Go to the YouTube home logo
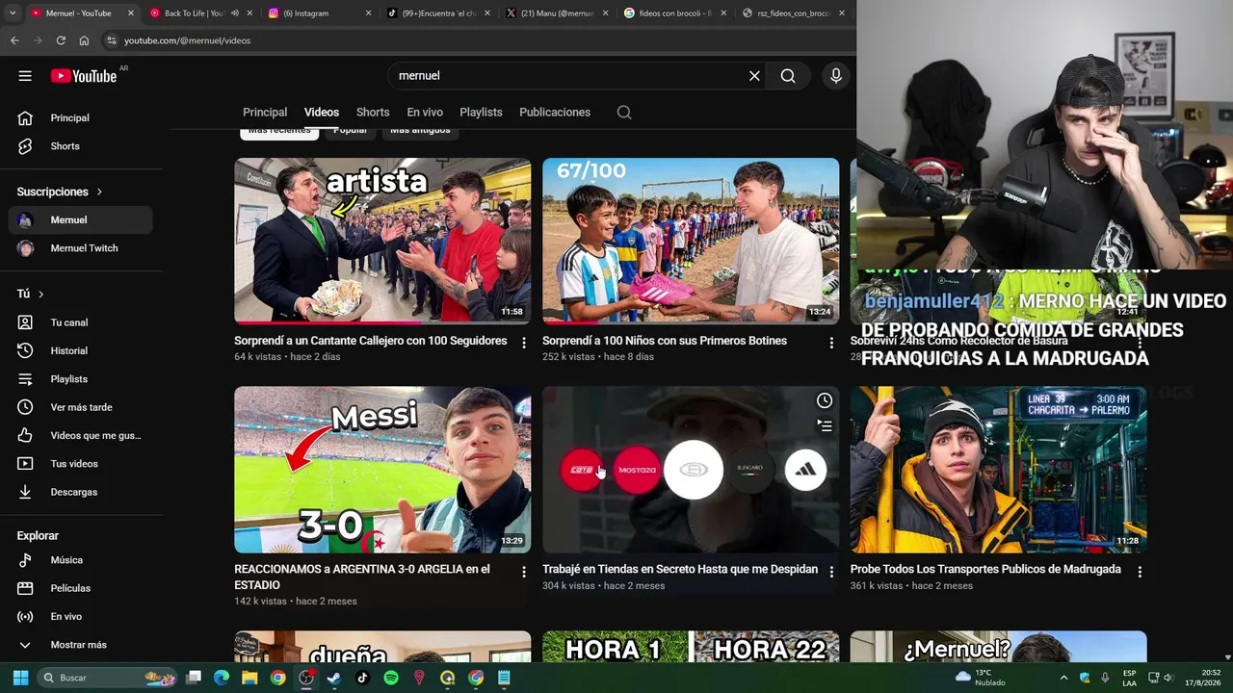The width and height of the screenshot is (1233, 693). [x=84, y=76]
